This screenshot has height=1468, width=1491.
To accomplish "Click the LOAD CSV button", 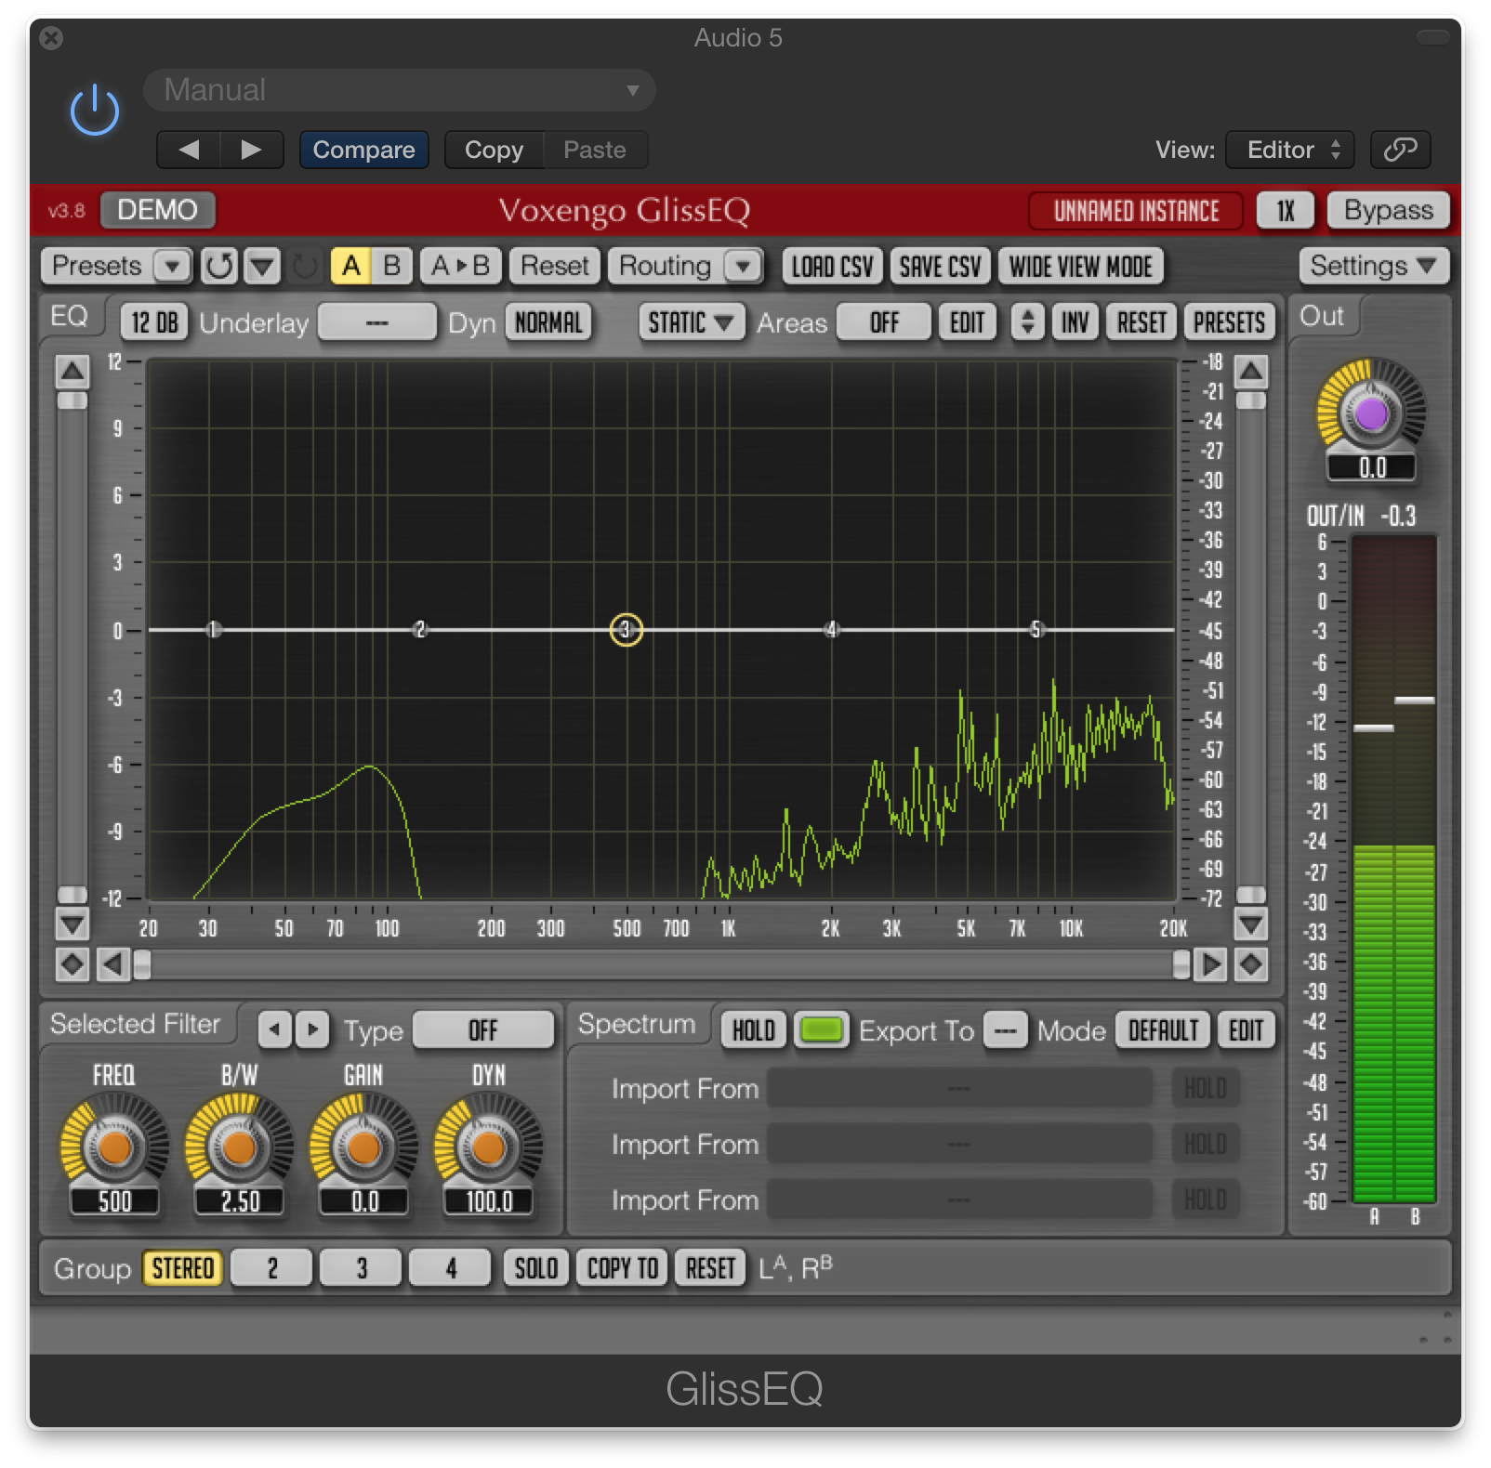I will 832,267.
